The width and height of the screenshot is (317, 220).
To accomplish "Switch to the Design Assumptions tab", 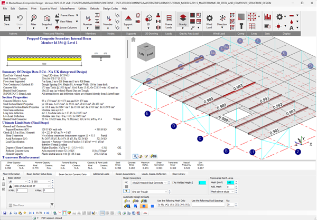I will (125, 174).
